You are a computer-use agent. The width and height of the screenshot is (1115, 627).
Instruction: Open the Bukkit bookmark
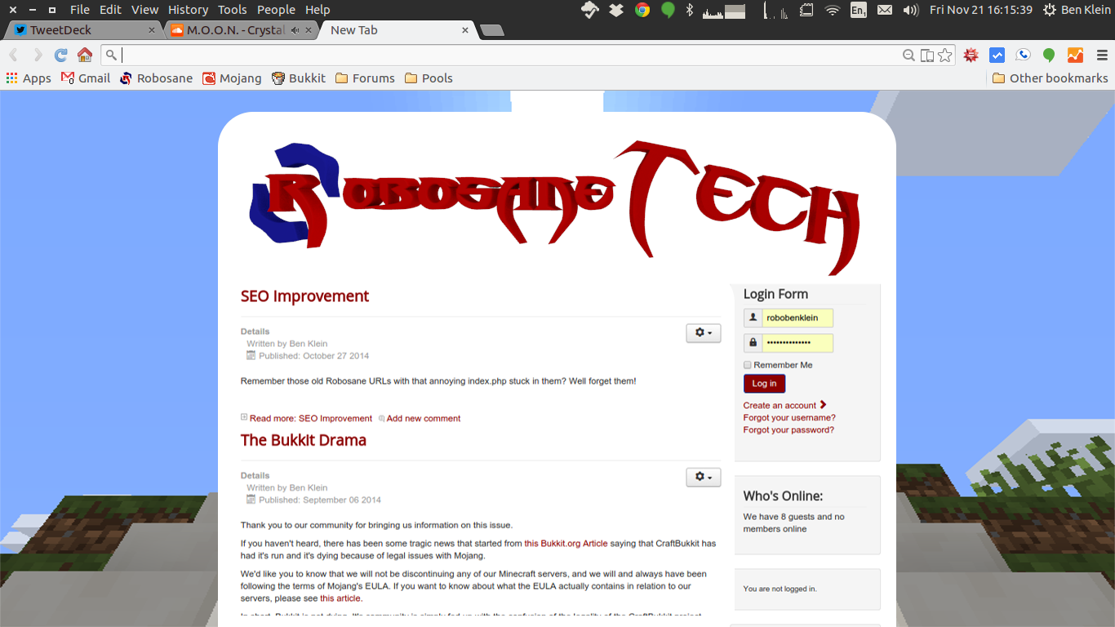tap(298, 78)
